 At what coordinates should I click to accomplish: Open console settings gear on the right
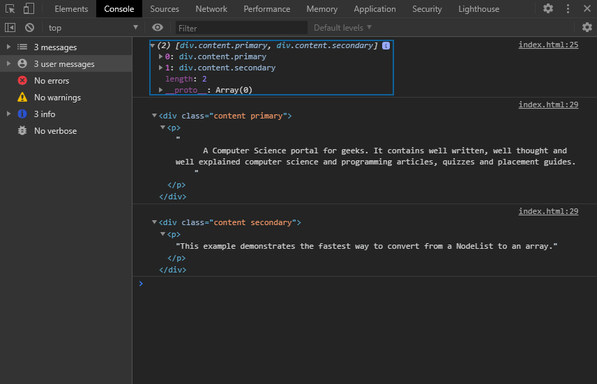pos(587,28)
